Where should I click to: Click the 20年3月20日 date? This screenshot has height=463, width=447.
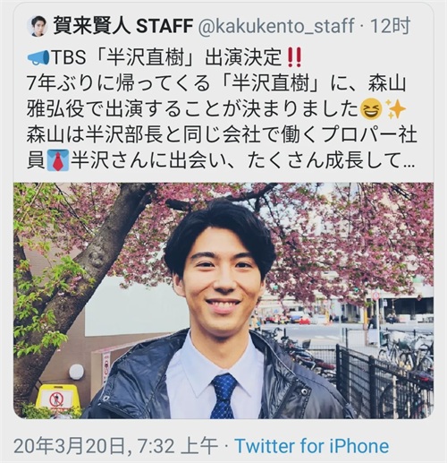tap(70, 446)
